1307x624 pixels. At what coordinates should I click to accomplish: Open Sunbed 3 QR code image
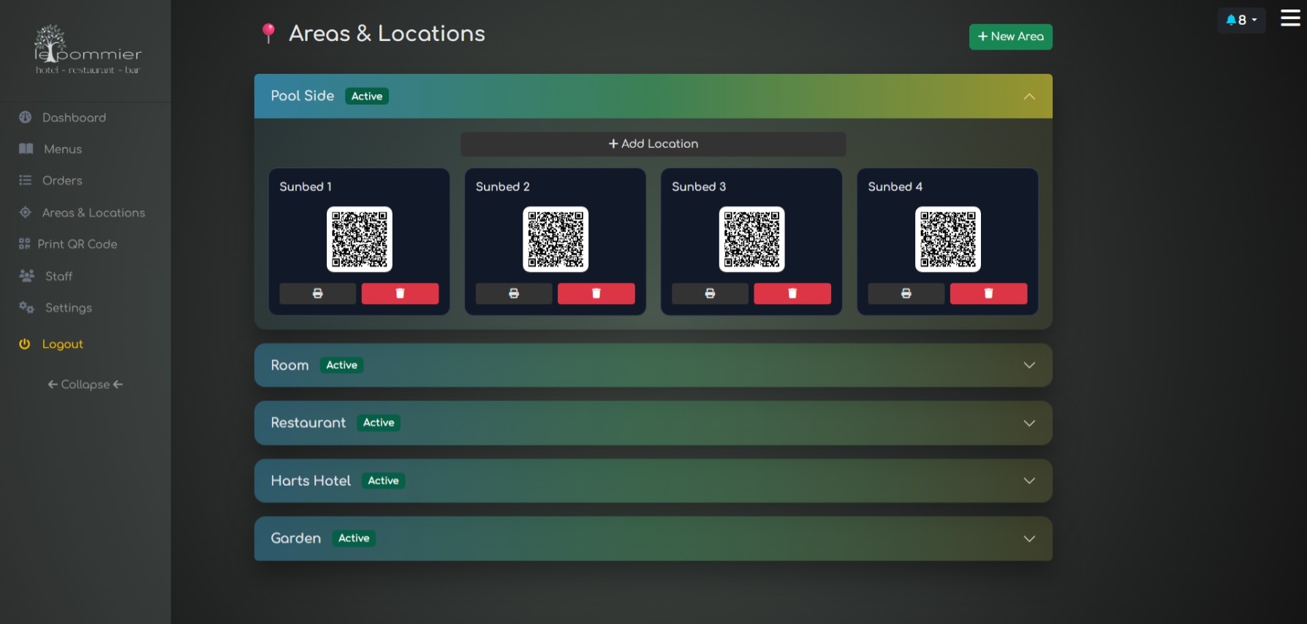click(752, 240)
